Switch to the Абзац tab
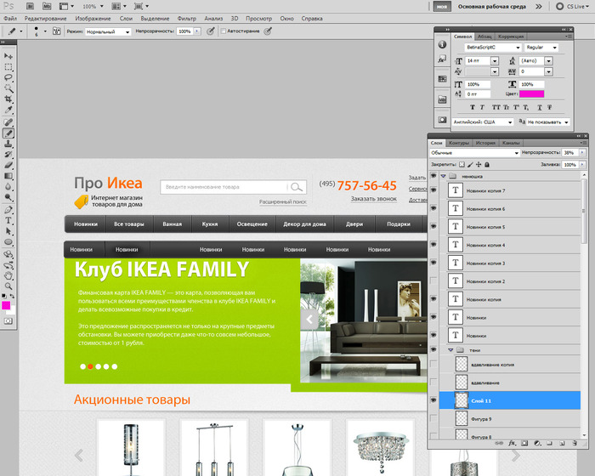This screenshot has width=595, height=476. [x=484, y=37]
